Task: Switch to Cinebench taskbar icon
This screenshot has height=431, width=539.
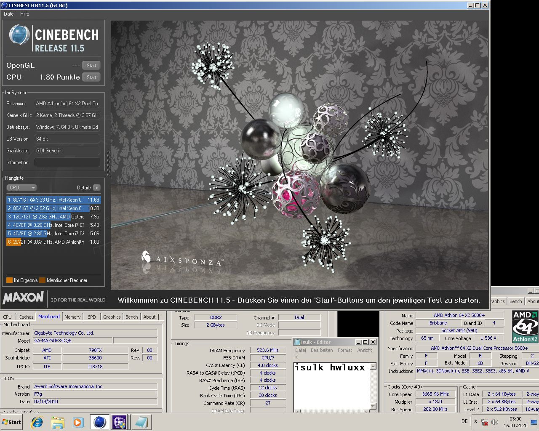Action: 99,422
